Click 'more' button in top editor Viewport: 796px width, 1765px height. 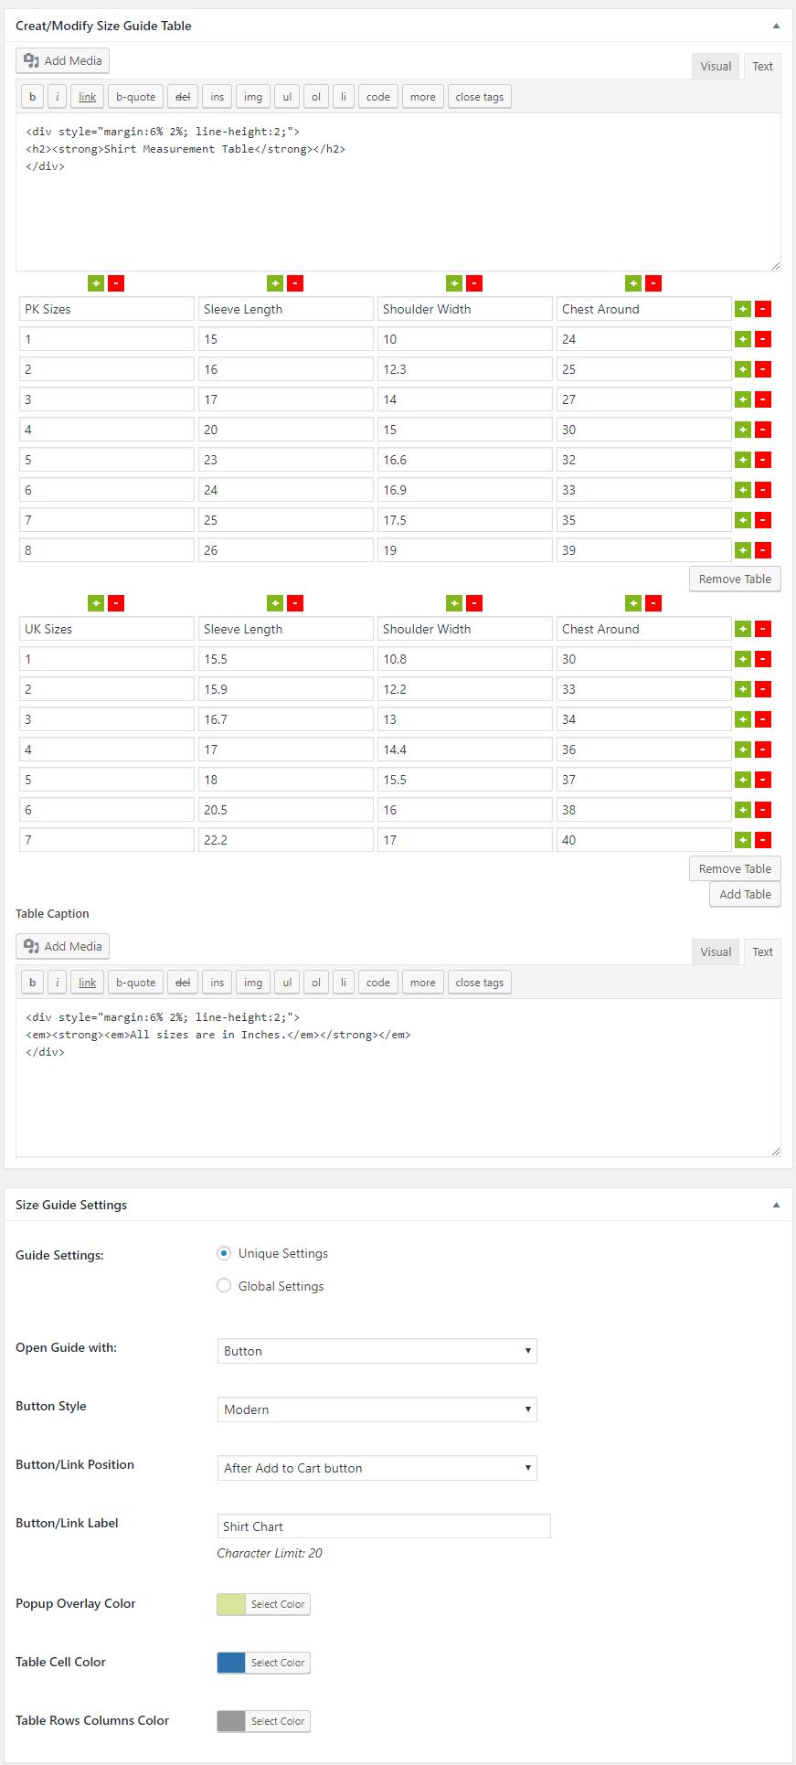[423, 97]
